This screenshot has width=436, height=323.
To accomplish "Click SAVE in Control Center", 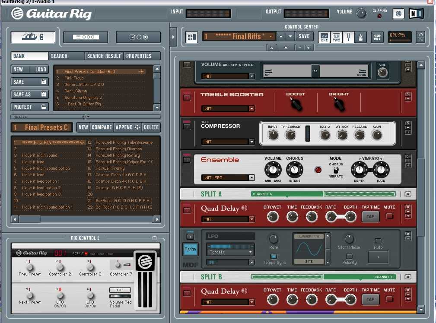I will pyautogui.click(x=304, y=36).
